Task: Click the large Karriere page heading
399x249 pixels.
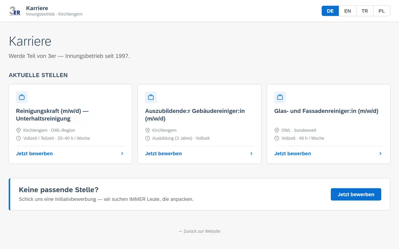Action: pos(30,41)
